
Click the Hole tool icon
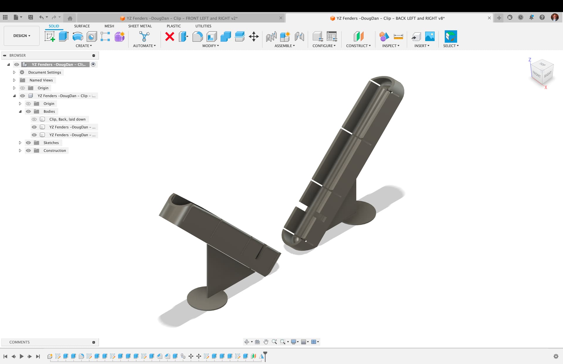(91, 37)
